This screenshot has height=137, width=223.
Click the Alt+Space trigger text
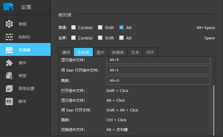tap(206, 28)
